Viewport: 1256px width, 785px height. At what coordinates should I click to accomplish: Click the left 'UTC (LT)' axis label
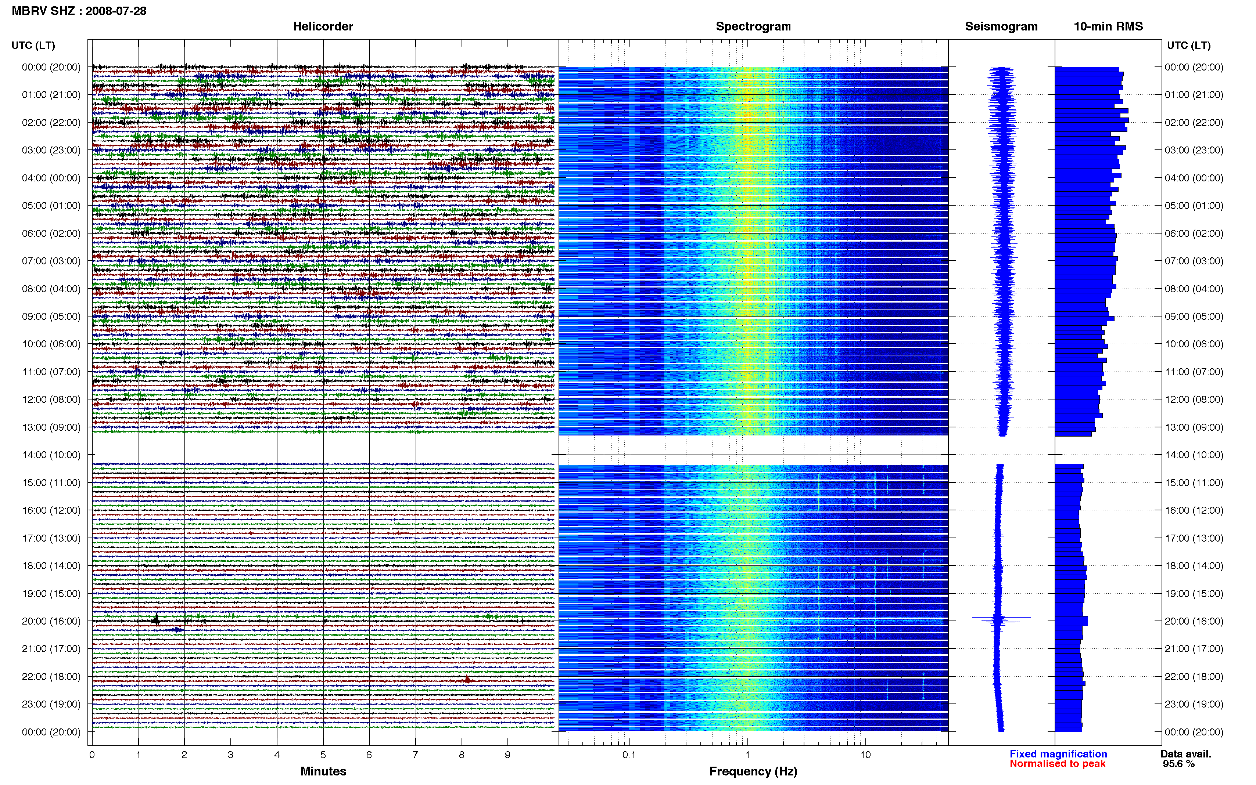(x=33, y=45)
